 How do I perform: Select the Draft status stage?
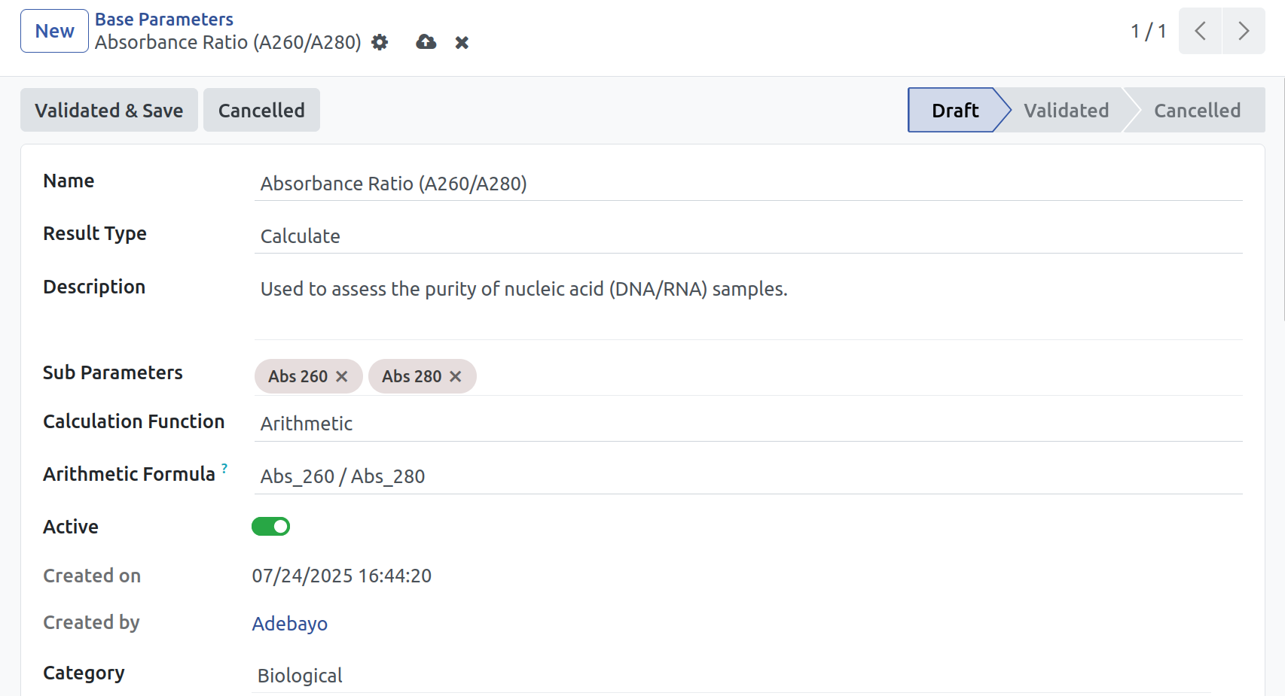point(954,111)
